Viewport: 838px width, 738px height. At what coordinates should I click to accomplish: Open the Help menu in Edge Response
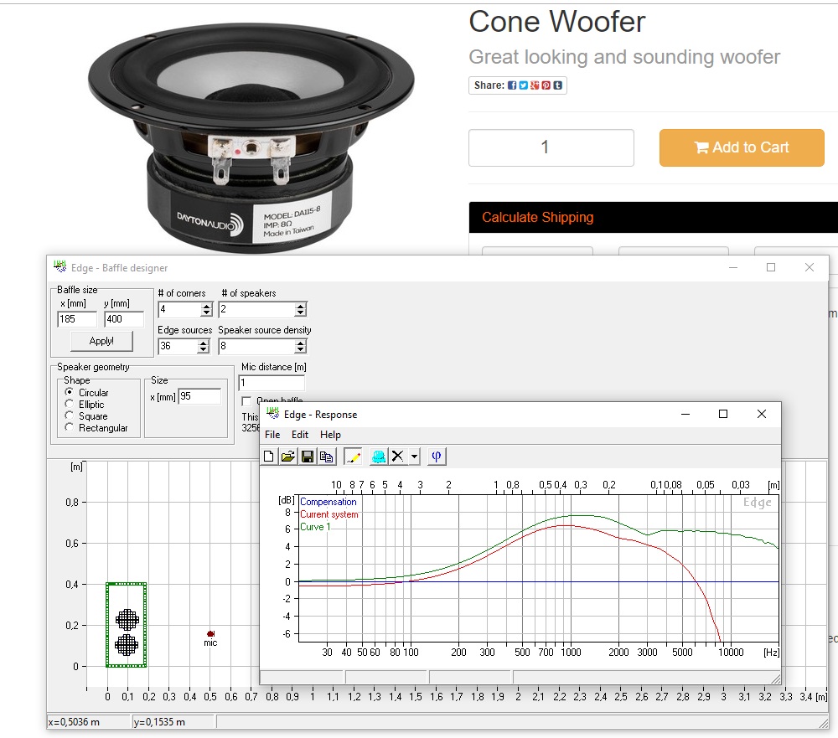(x=330, y=435)
